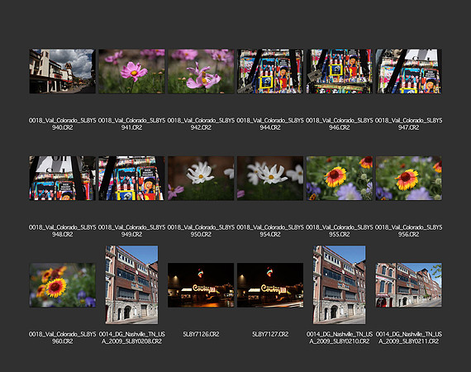This screenshot has height=372, width=471.
Task: Click the SL8Y7126.CR2 filename label
Action: pyautogui.click(x=201, y=334)
